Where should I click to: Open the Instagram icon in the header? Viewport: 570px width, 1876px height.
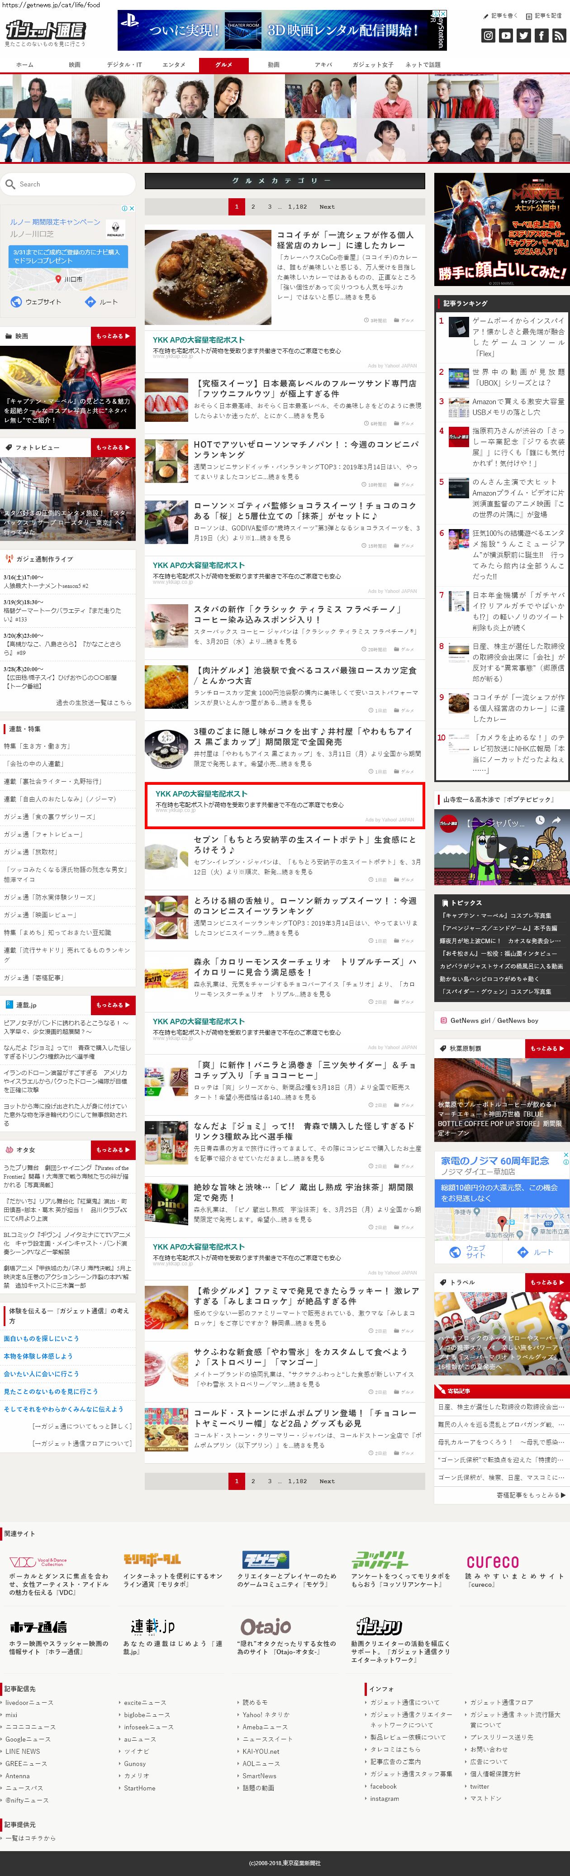488,35
